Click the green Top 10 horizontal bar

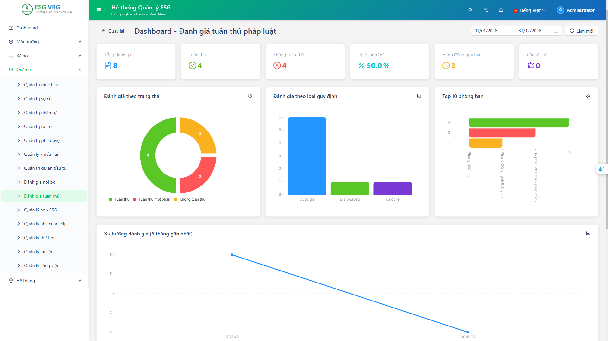pyautogui.click(x=519, y=123)
